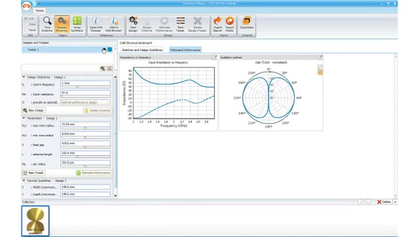Select the Solid biconical antenna thumbnail

tap(35, 221)
